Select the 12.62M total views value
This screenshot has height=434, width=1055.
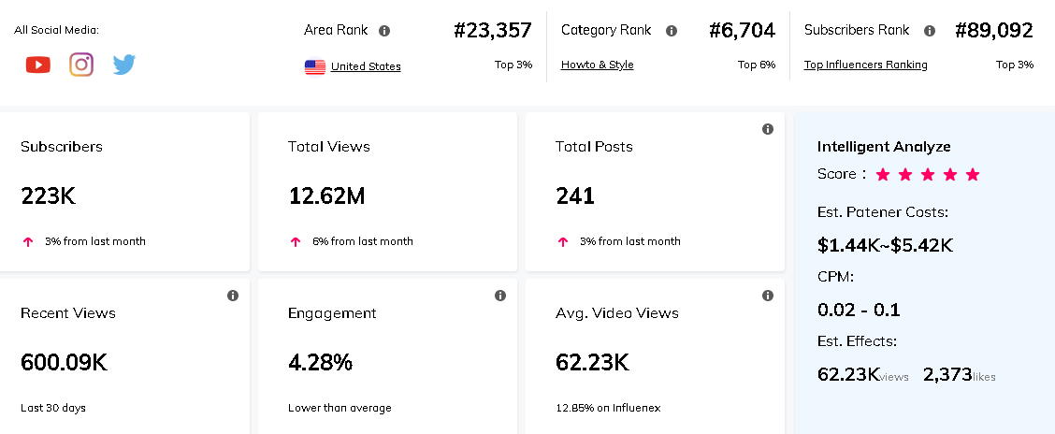(326, 196)
